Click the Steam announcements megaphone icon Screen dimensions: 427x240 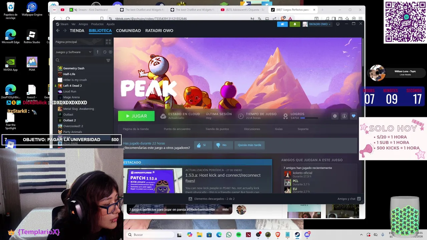coord(282,24)
